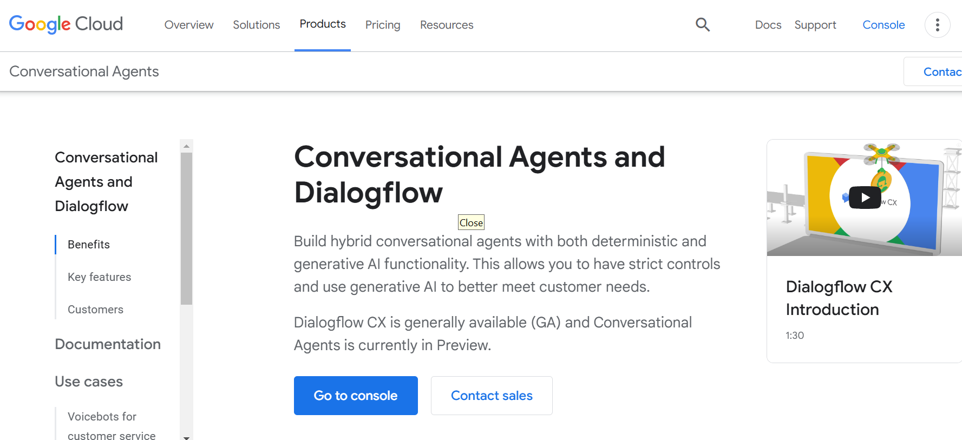962x440 pixels.
Task: Open the Console link in header
Action: pyautogui.click(x=884, y=25)
